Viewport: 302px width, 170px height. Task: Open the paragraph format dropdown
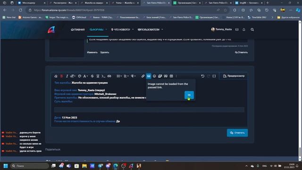pos(133,76)
